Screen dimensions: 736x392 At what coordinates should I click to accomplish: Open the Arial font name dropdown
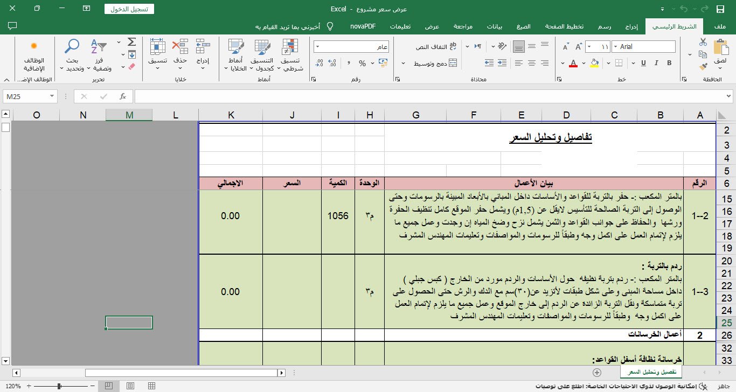[x=616, y=47]
